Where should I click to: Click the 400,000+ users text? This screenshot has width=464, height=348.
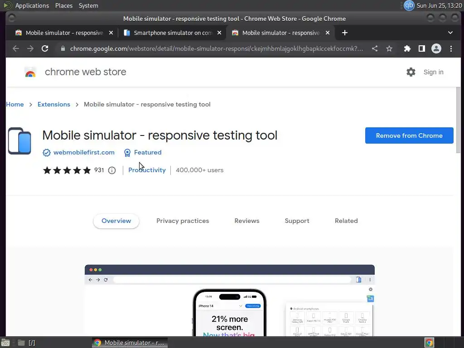point(199,170)
